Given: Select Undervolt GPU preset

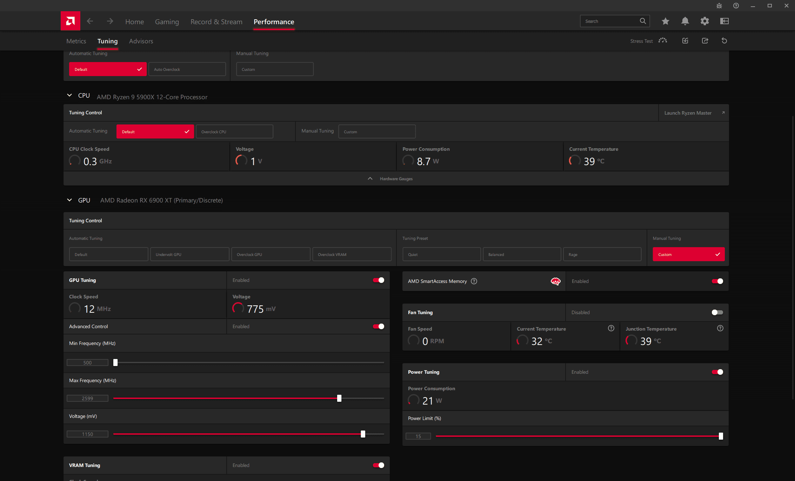Looking at the screenshot, I should point(189,254).
